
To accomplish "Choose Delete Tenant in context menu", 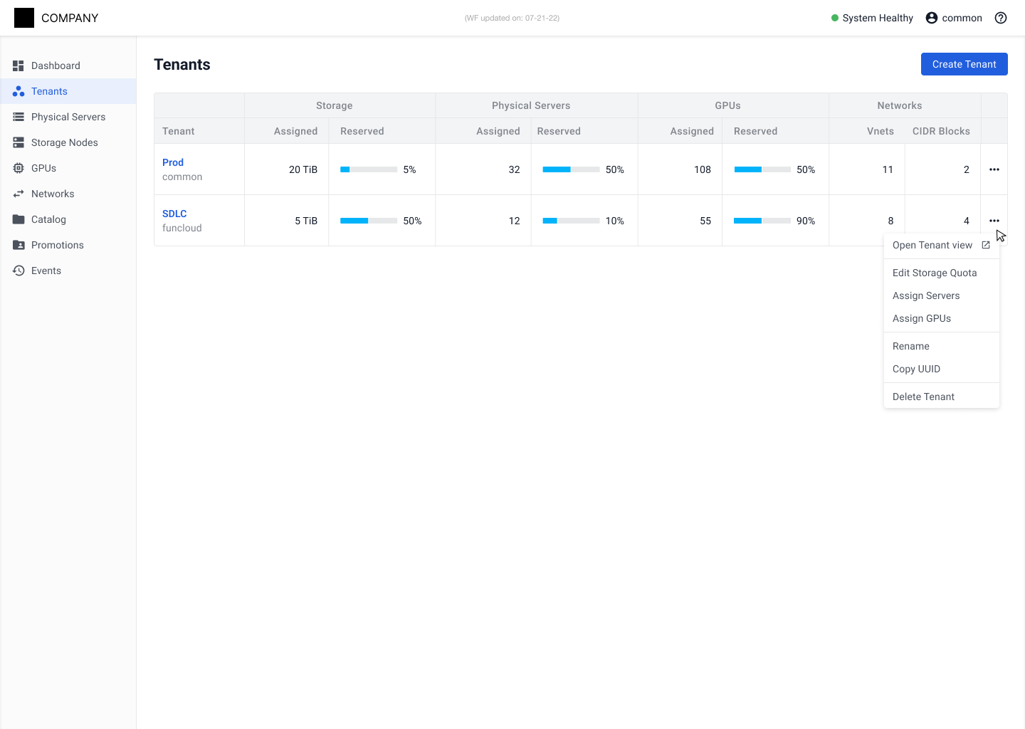I will (923, 397).
